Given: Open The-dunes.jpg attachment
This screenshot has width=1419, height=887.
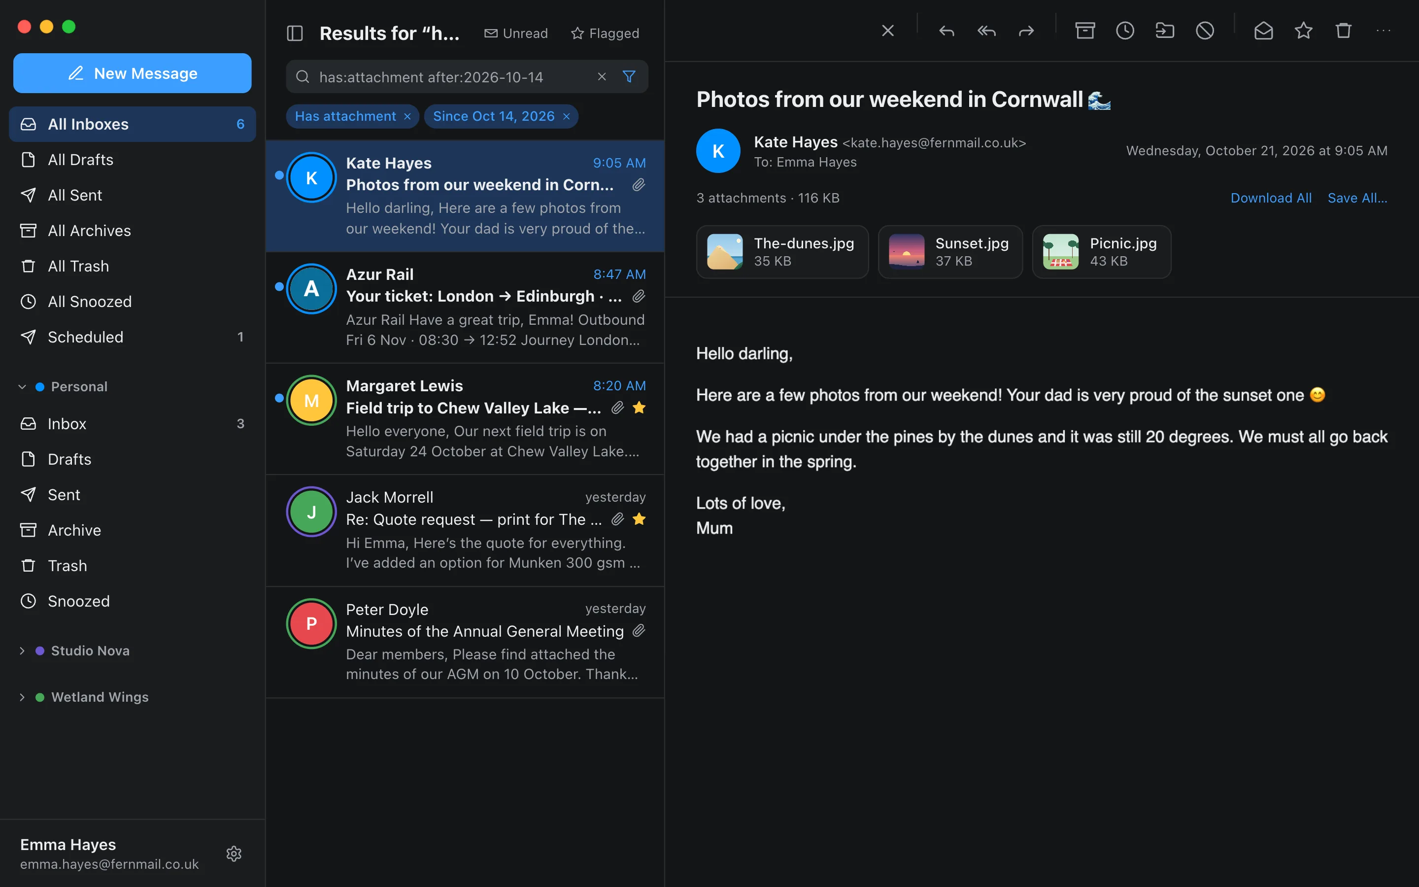Looking at the screenshot, I should click(782, 252).
